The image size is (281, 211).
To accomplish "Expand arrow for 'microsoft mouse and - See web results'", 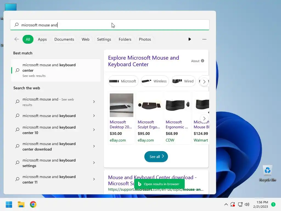I will (94, 102).
